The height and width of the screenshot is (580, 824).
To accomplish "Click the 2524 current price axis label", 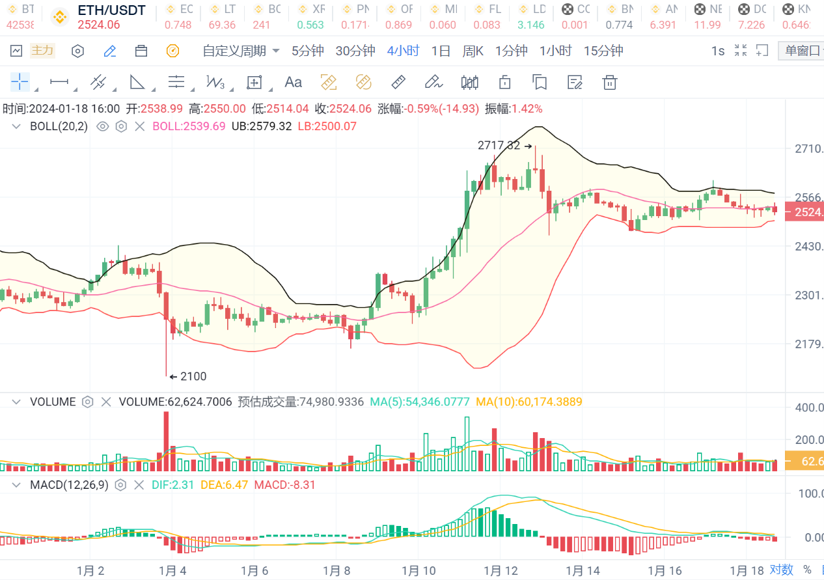I will [805, 212].
